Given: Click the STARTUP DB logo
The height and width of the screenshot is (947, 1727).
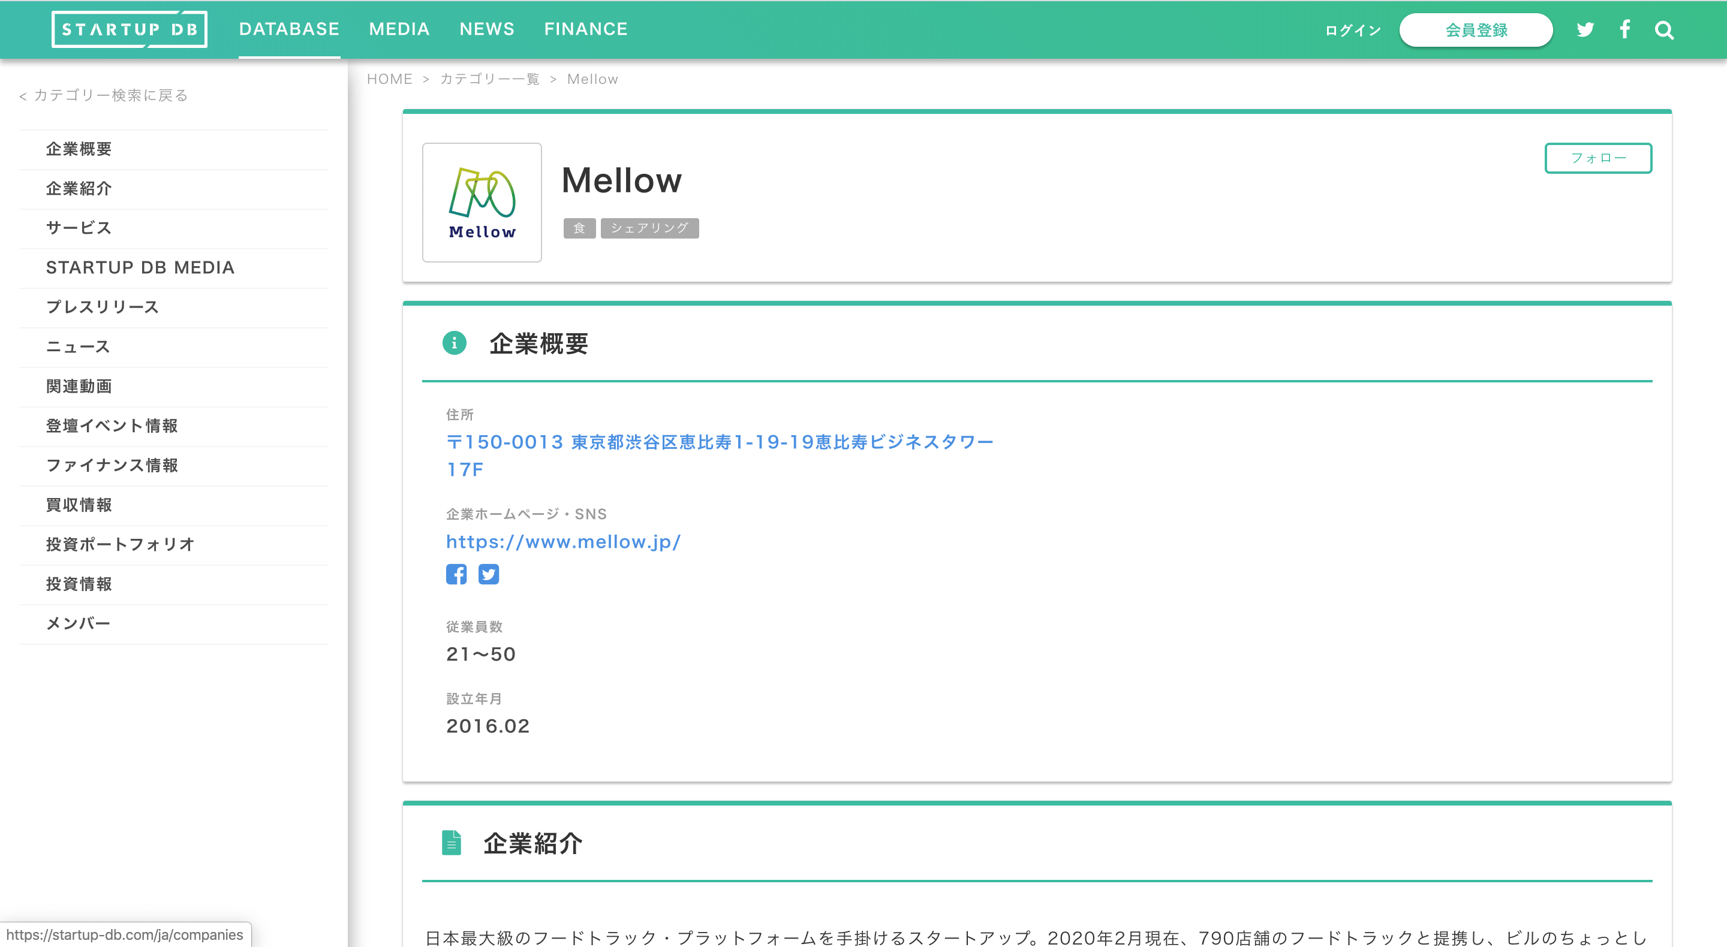Looking at the screenshot, I should tap(130, 29).
